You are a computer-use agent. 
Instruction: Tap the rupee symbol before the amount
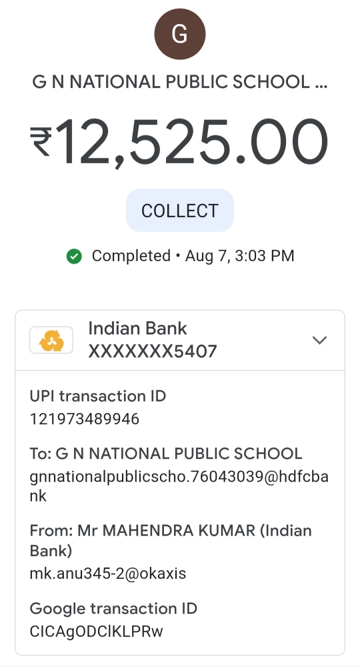(x=41, y=141)
